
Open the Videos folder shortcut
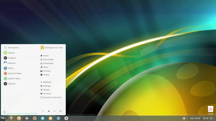point(45,75)
